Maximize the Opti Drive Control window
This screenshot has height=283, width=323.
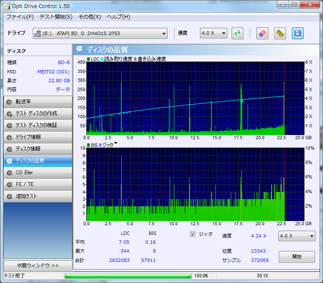(294, 5)
